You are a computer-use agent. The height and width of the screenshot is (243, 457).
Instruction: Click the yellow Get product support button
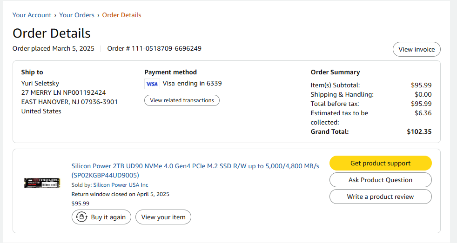point(380,163)
